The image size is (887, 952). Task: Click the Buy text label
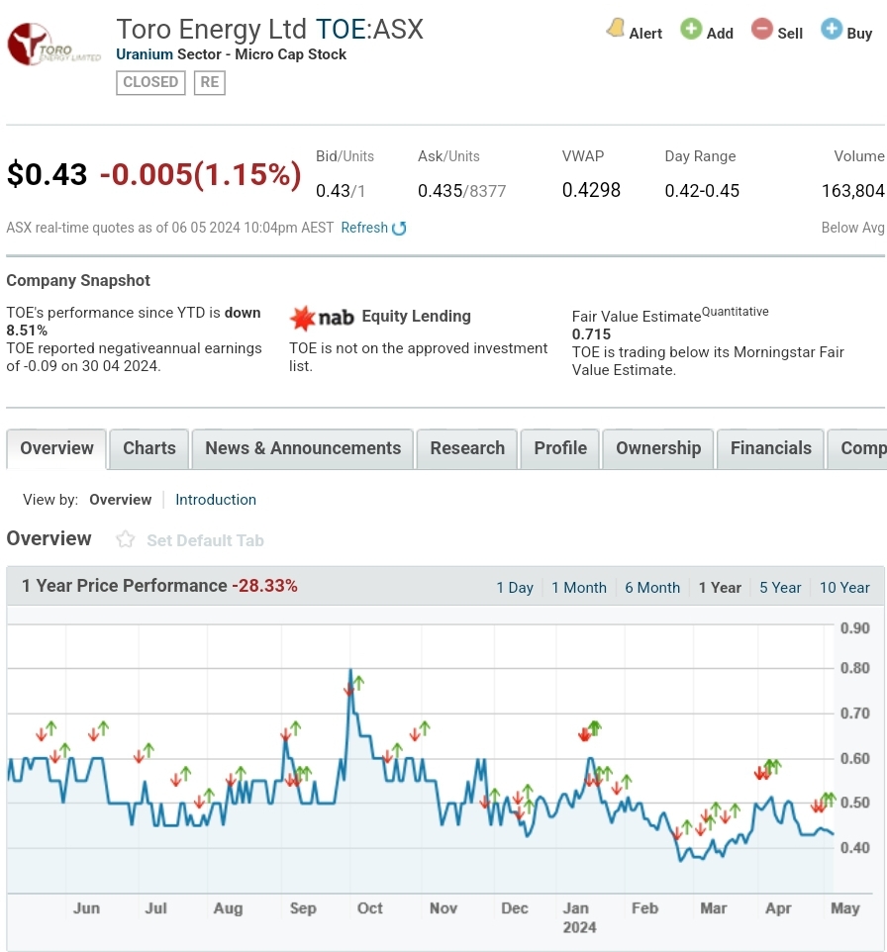tap(859, 34)
